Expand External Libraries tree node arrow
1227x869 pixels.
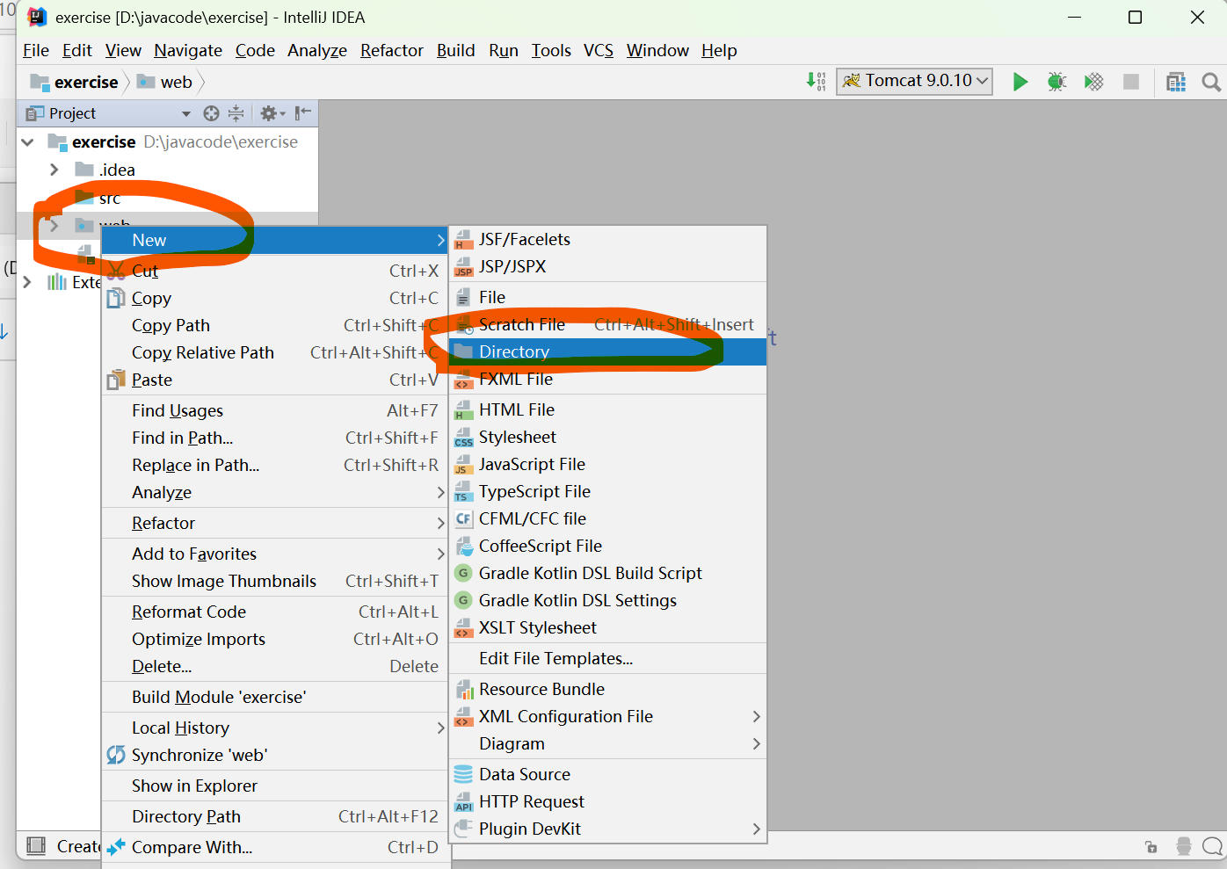click(x=27, y=282)
